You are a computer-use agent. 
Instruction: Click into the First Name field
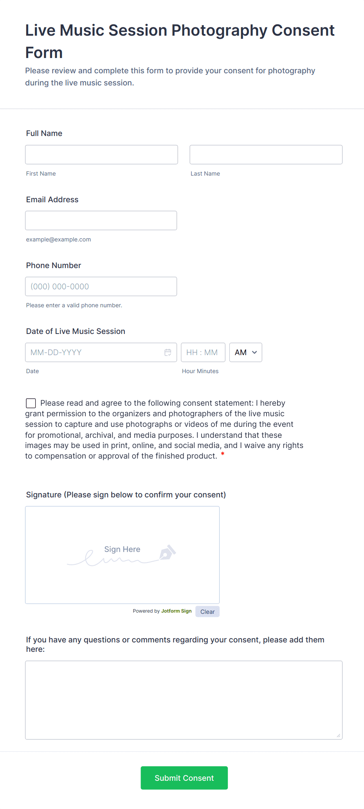click(x=101, y=154)
